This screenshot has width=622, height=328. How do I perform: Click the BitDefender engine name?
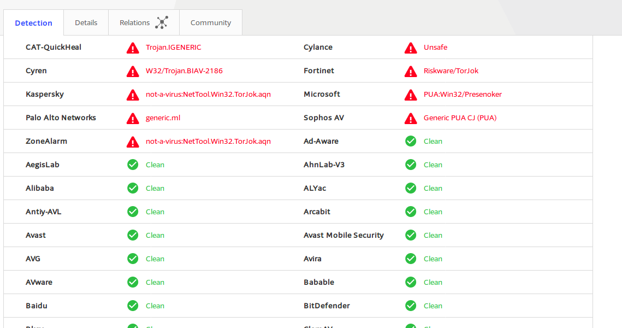pos(327,306)
